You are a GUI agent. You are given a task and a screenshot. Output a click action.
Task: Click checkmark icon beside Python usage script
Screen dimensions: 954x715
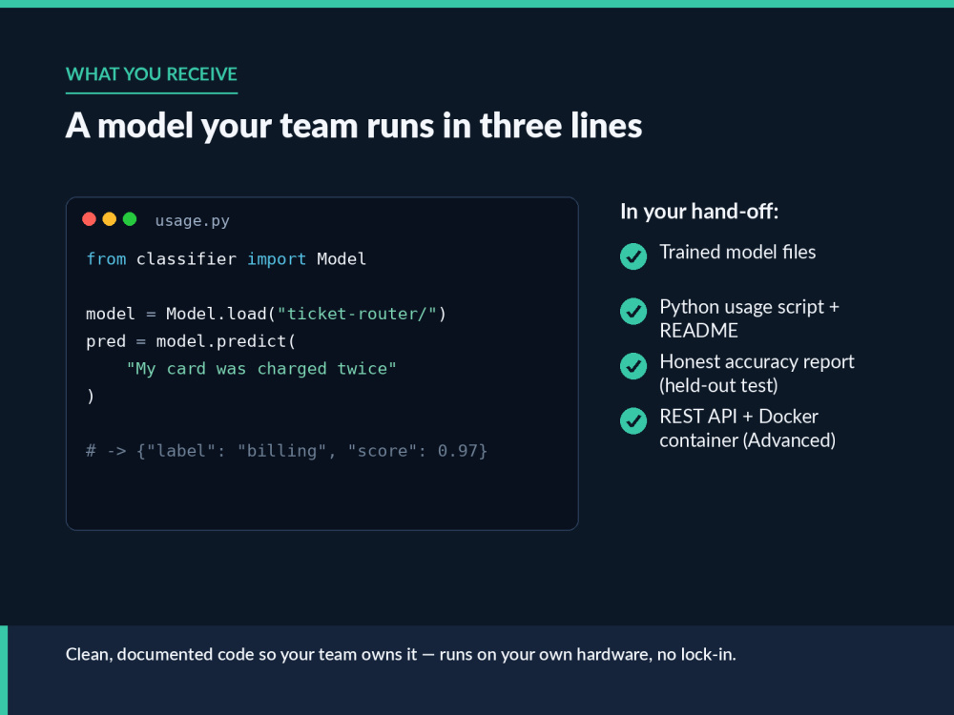pos(633,312)
